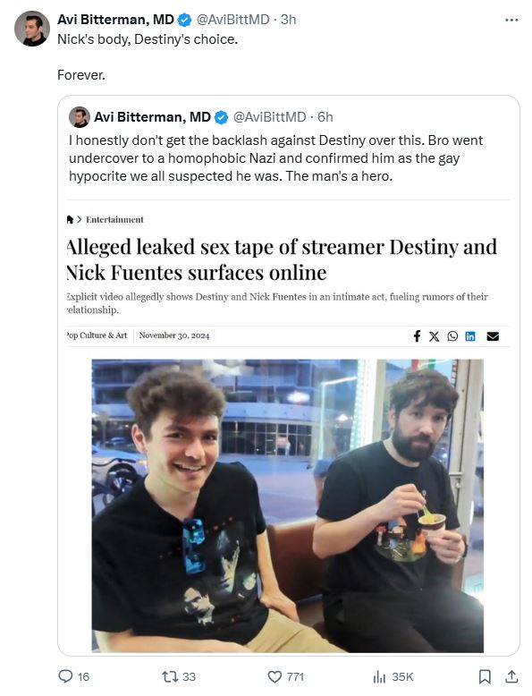Image resolution: width=532 pixels, height=696 pixels.
Task: Open the share upload icon
Action: click(x=511, y=676)
